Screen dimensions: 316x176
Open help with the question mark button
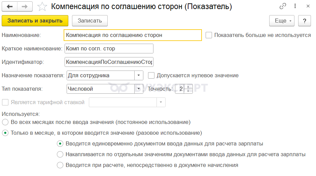305,21
